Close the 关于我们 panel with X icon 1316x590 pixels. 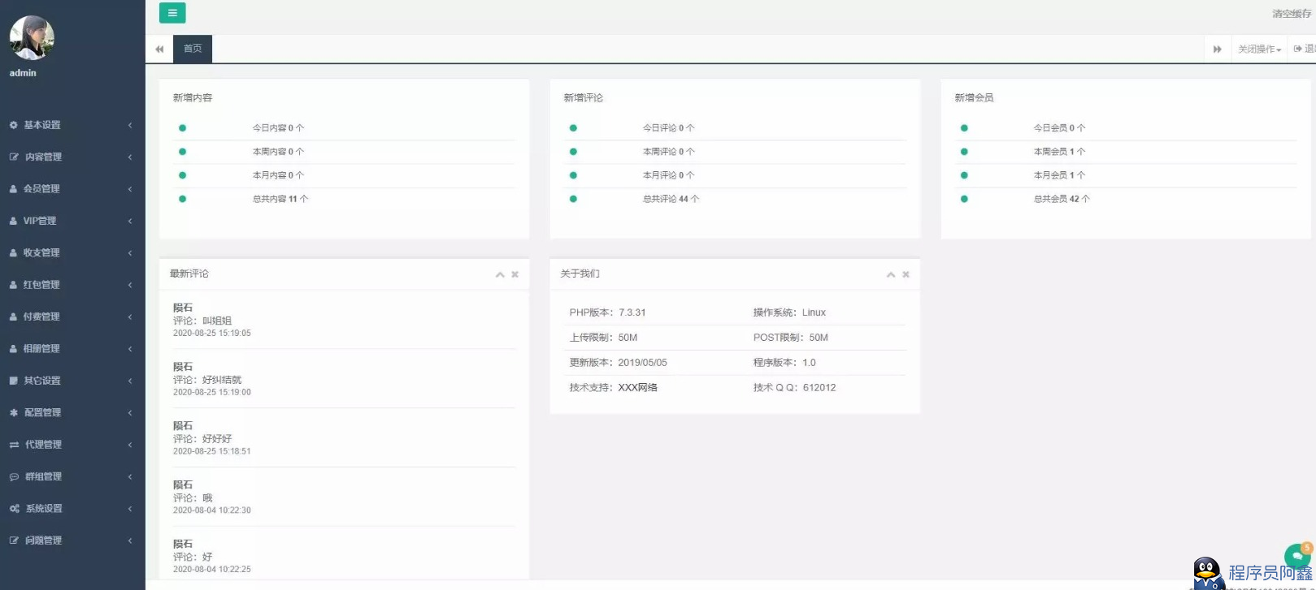coord(906,274)
